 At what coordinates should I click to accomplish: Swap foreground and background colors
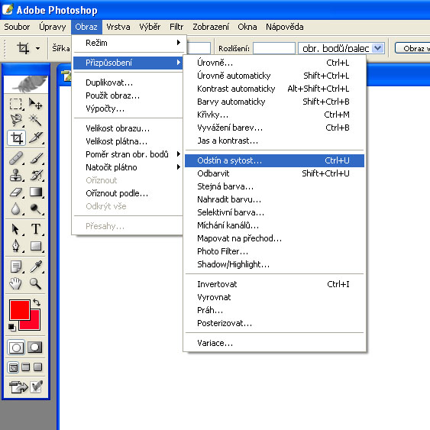(x=37, y=302)
